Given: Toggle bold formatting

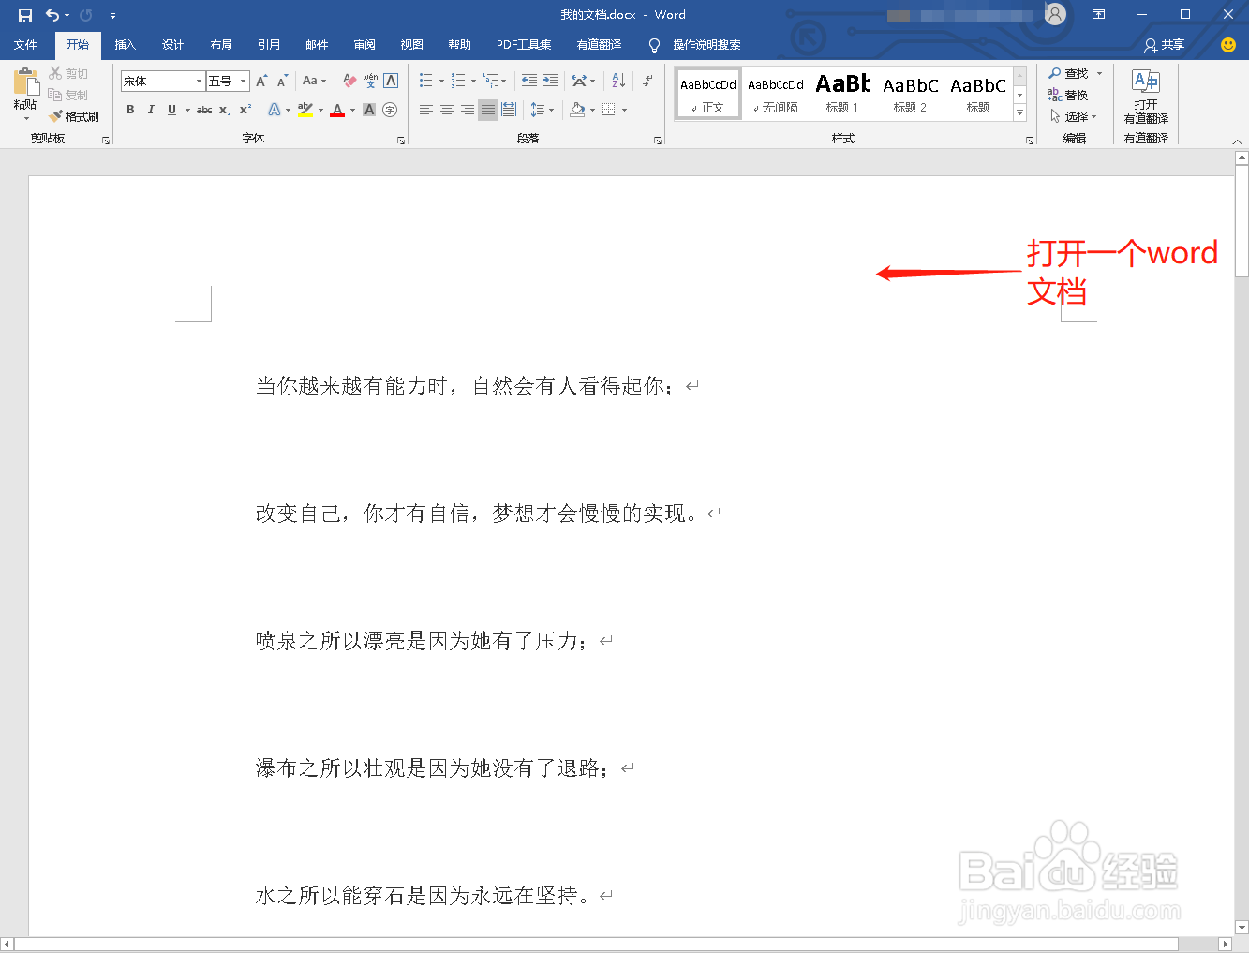Looking at the screenshot, I should (x=130, y=110).
